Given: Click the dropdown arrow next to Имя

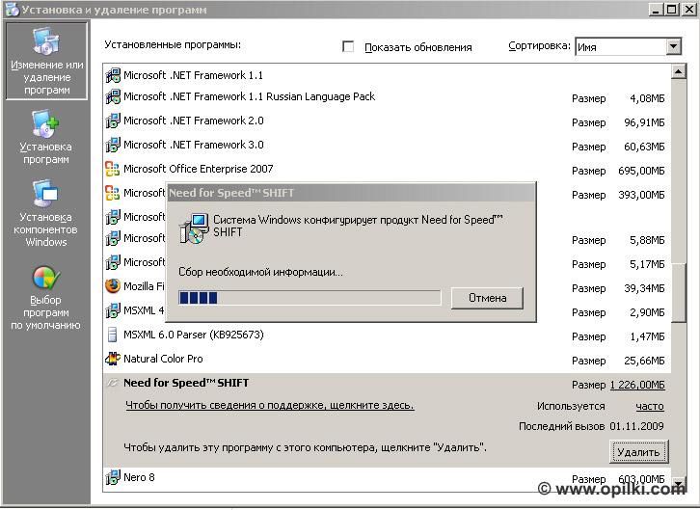Looking at the screenshot, I should [673, 46].
